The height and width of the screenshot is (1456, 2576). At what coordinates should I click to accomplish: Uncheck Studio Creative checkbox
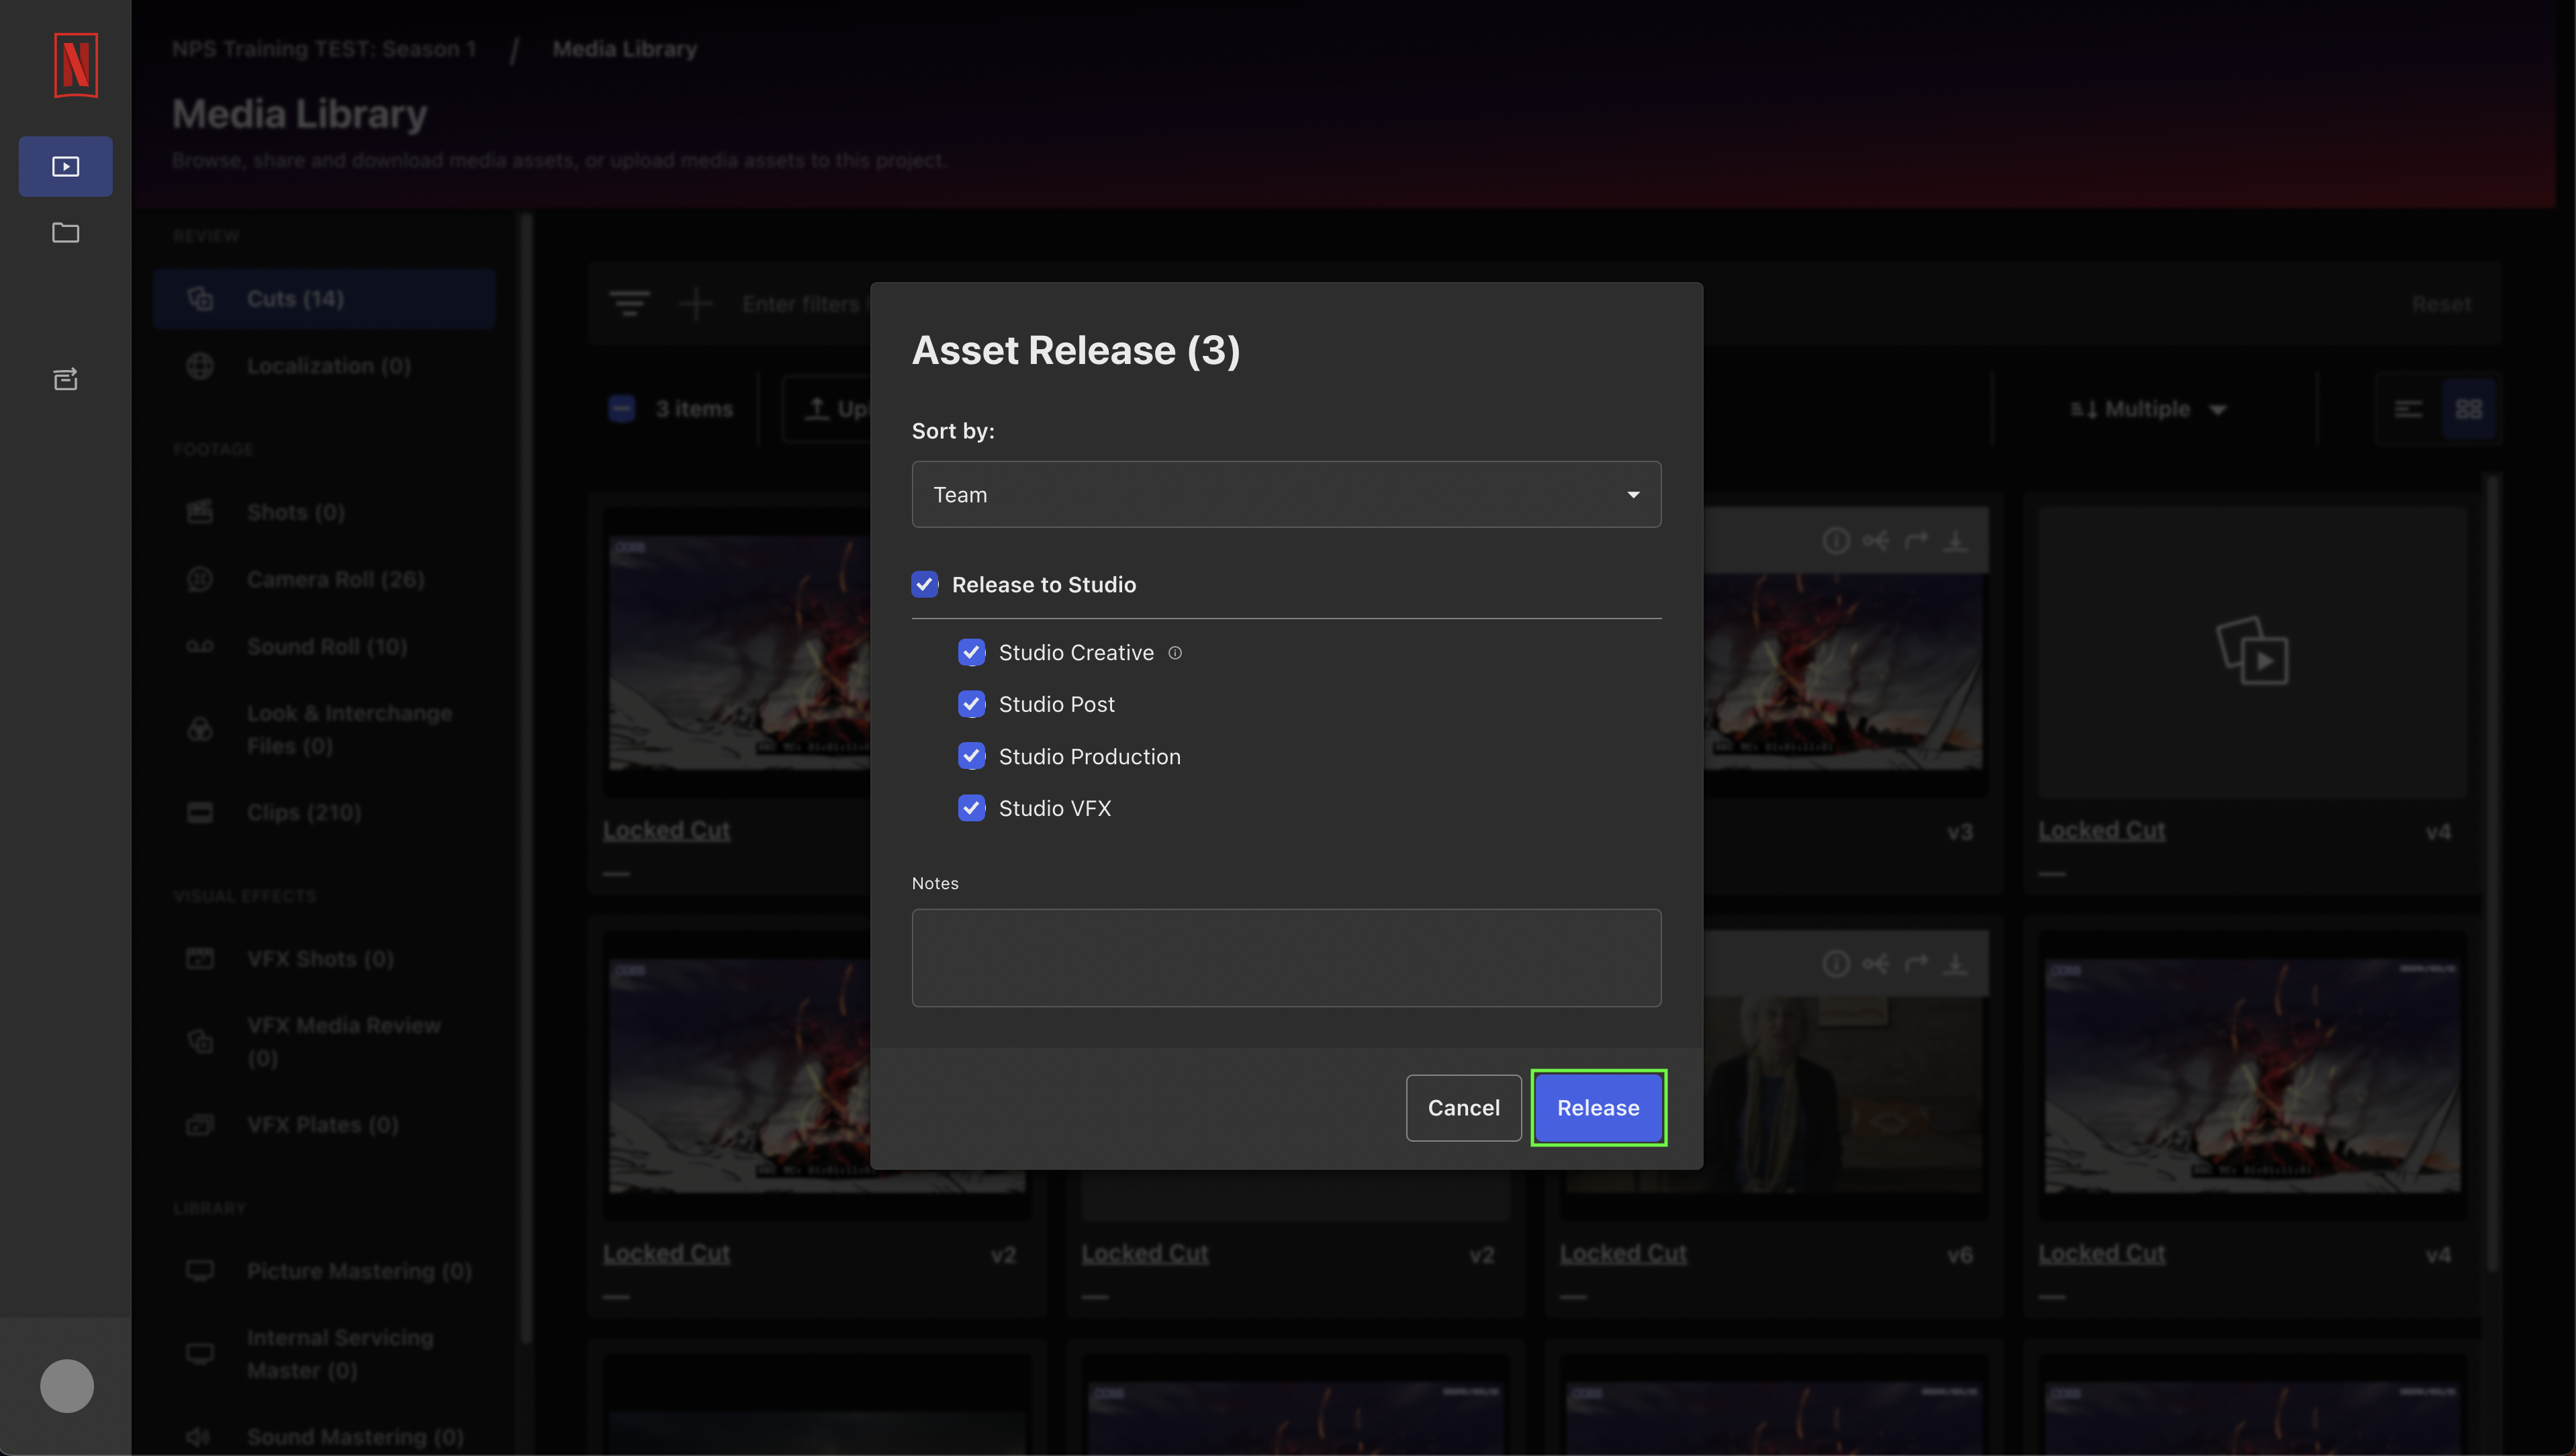coord(971,653)
